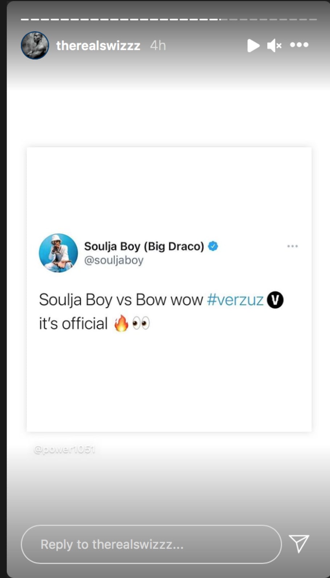Click the eyes emoji in tweet
Screen dimensions: 330x578
(x=141, y=323)
